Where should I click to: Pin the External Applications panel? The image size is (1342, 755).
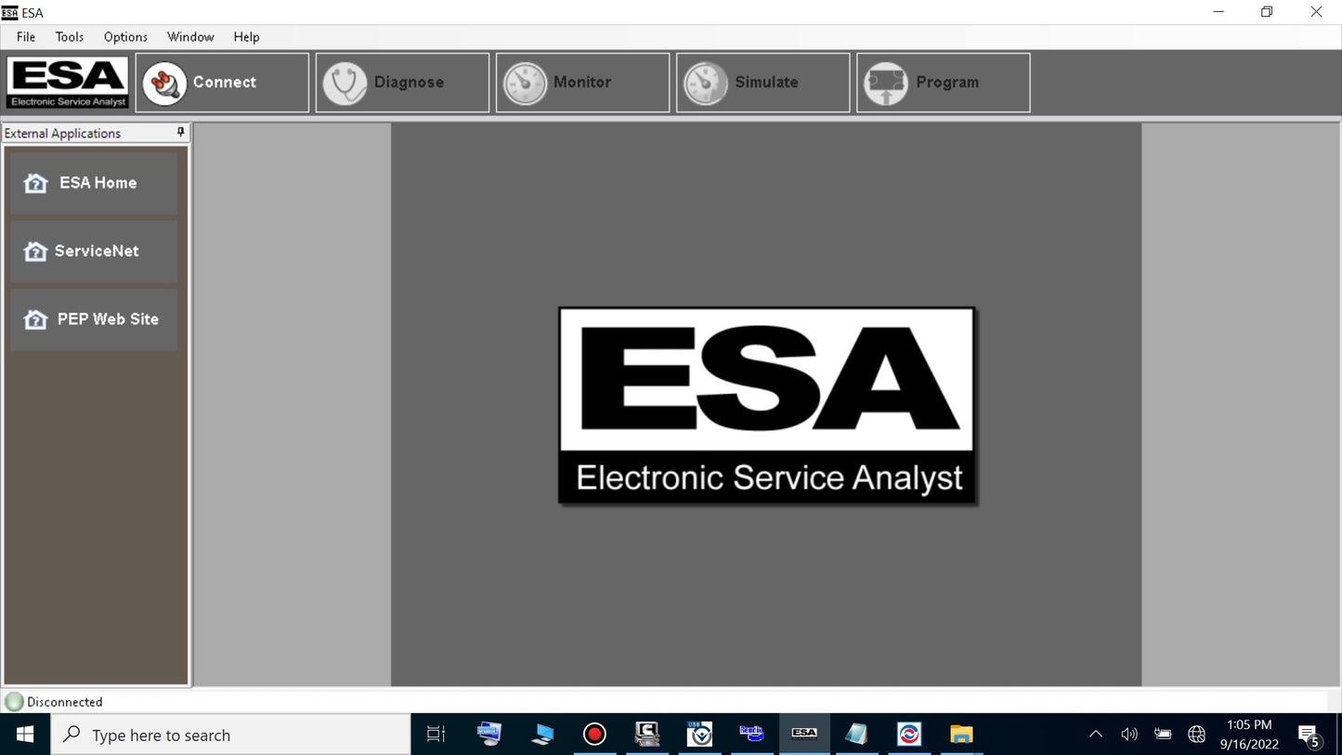181,133
